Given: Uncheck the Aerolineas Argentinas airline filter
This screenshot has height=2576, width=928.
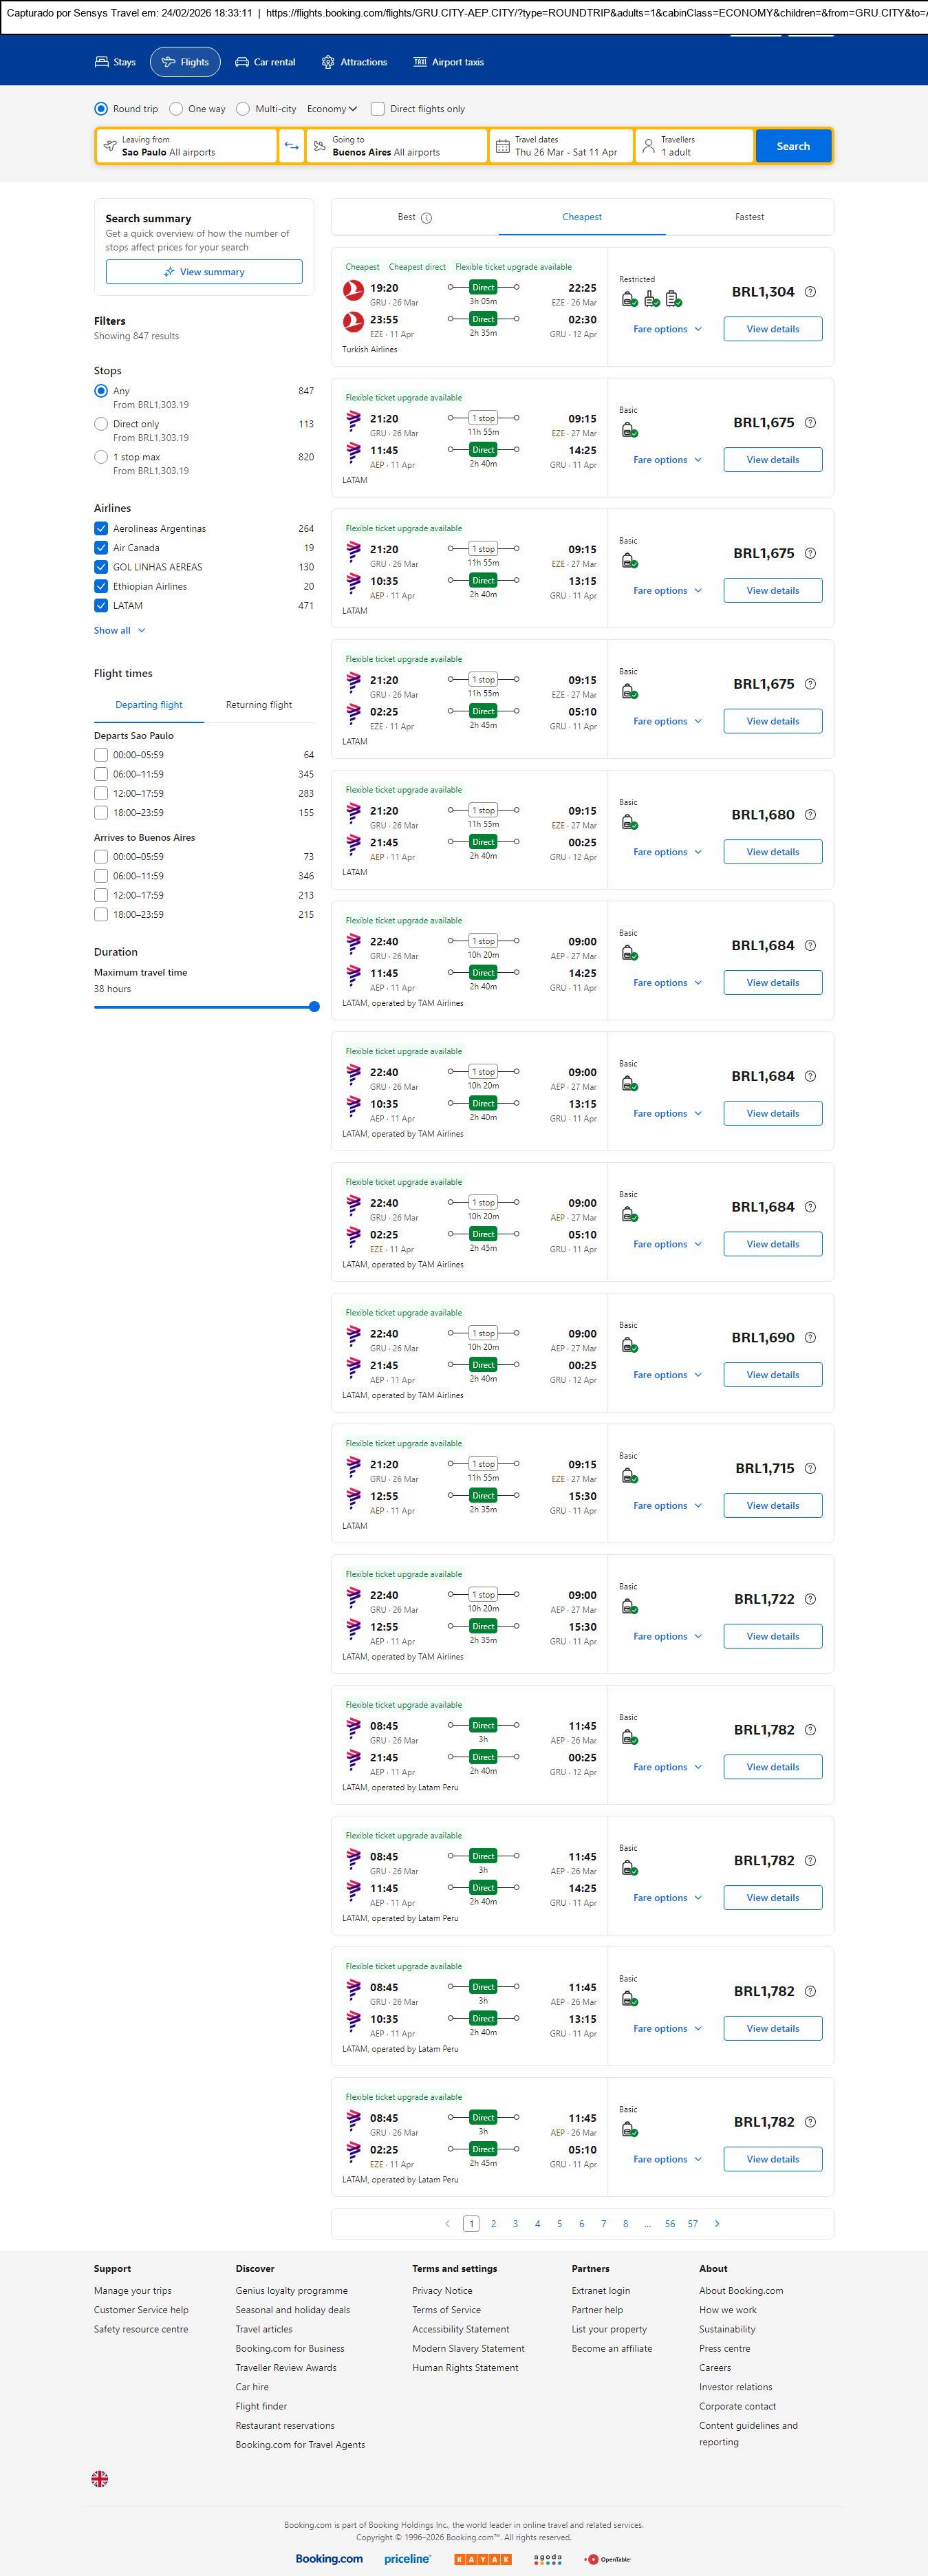Looking at the screenshot, I should coord(101,528).
